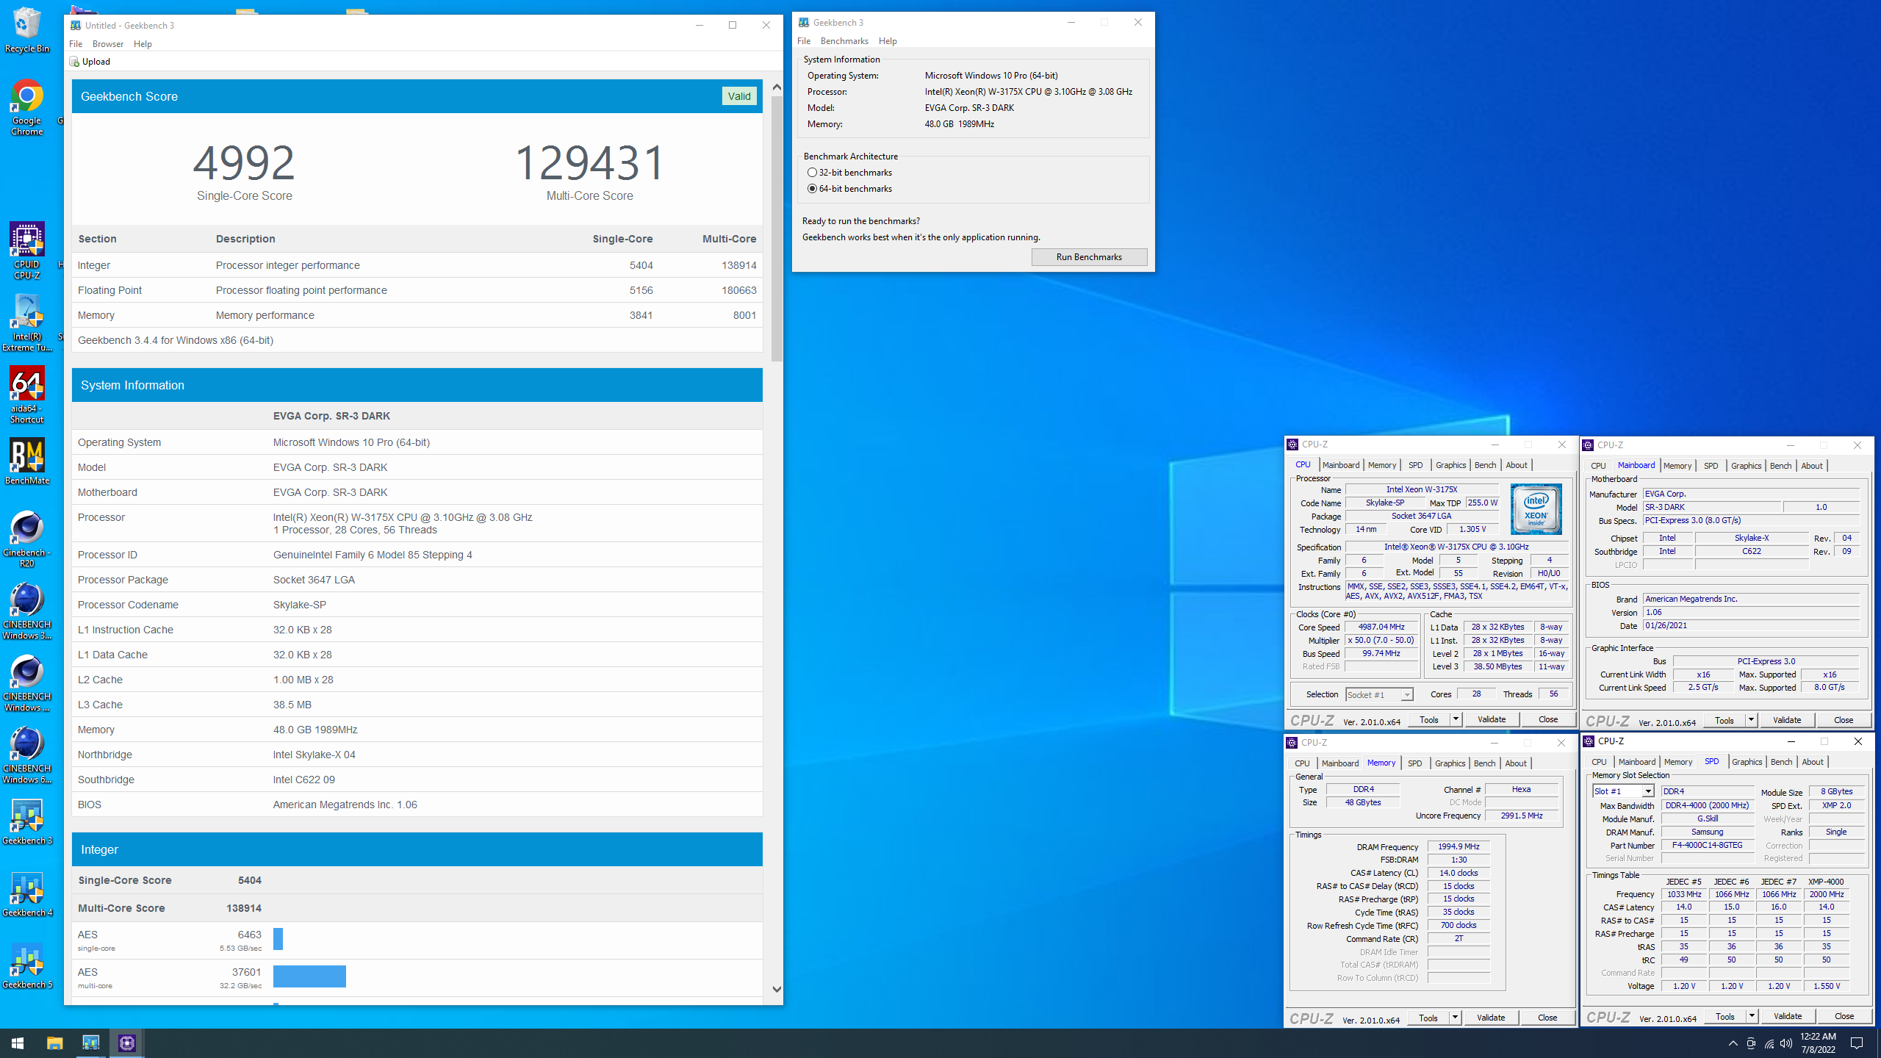
Task: Click Close in the Mainboard window
Action: pos(1843,720)
